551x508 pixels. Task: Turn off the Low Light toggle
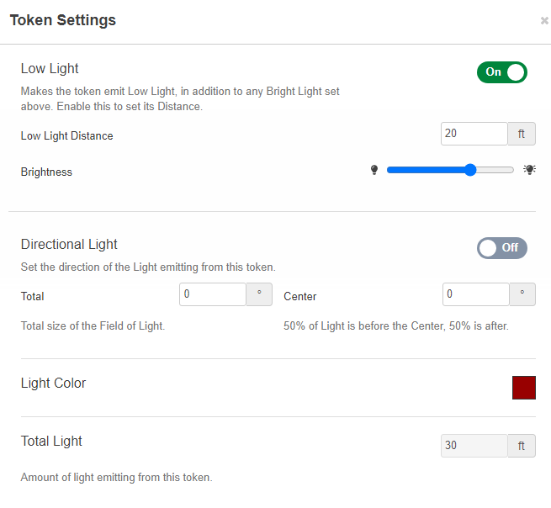pyautogui.click(x=501, y=72)
